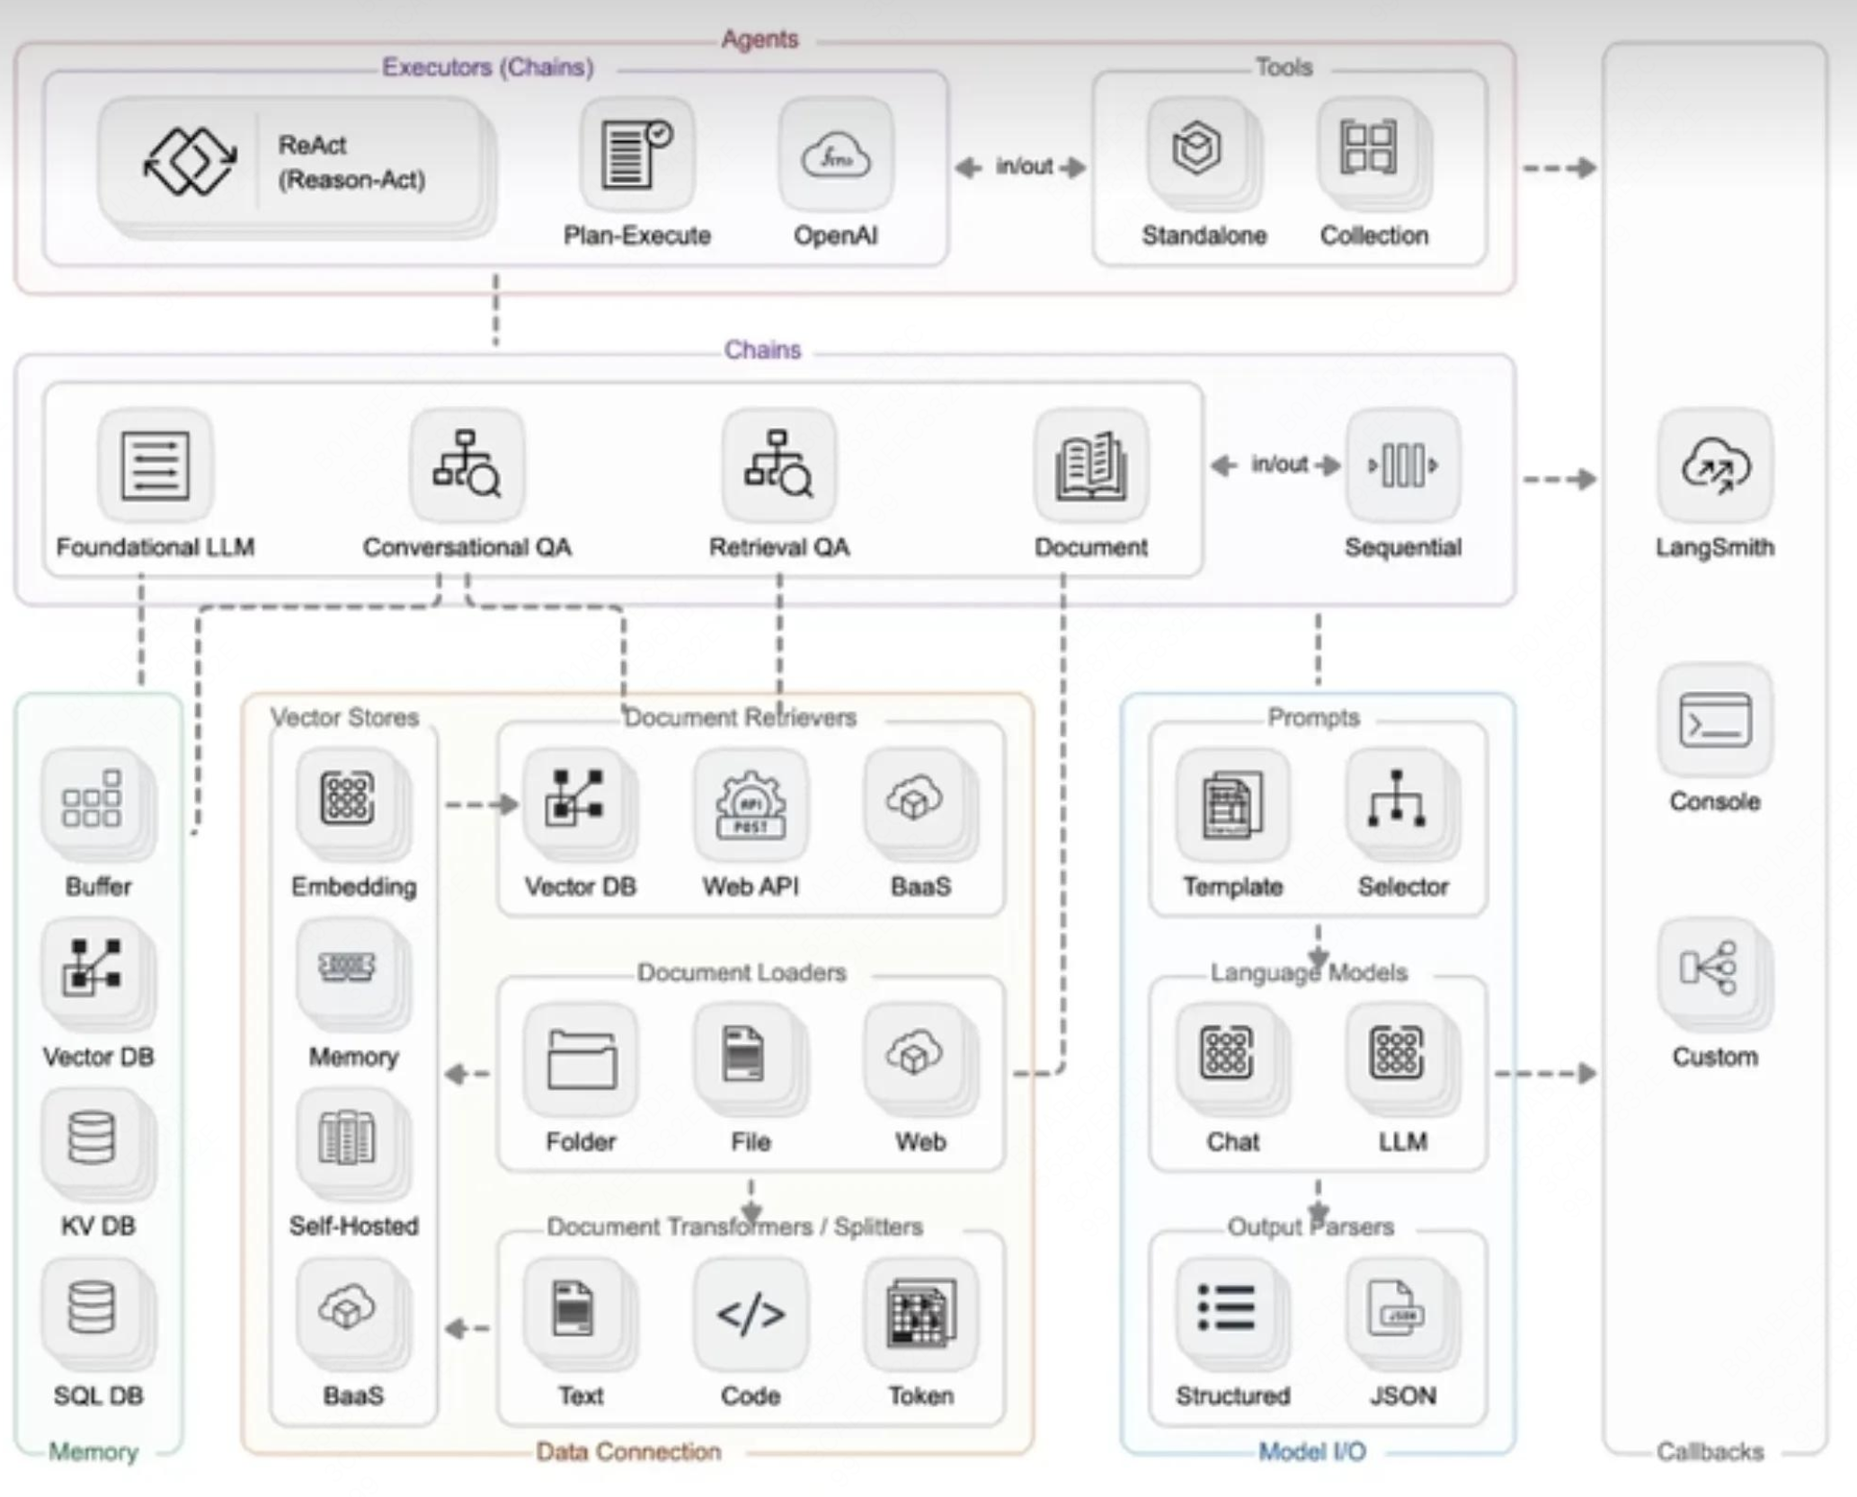This screenshot has width=1857, height=1497.
Task: Click Document Transformers / Splitters heading
Action: [734, 1227]
